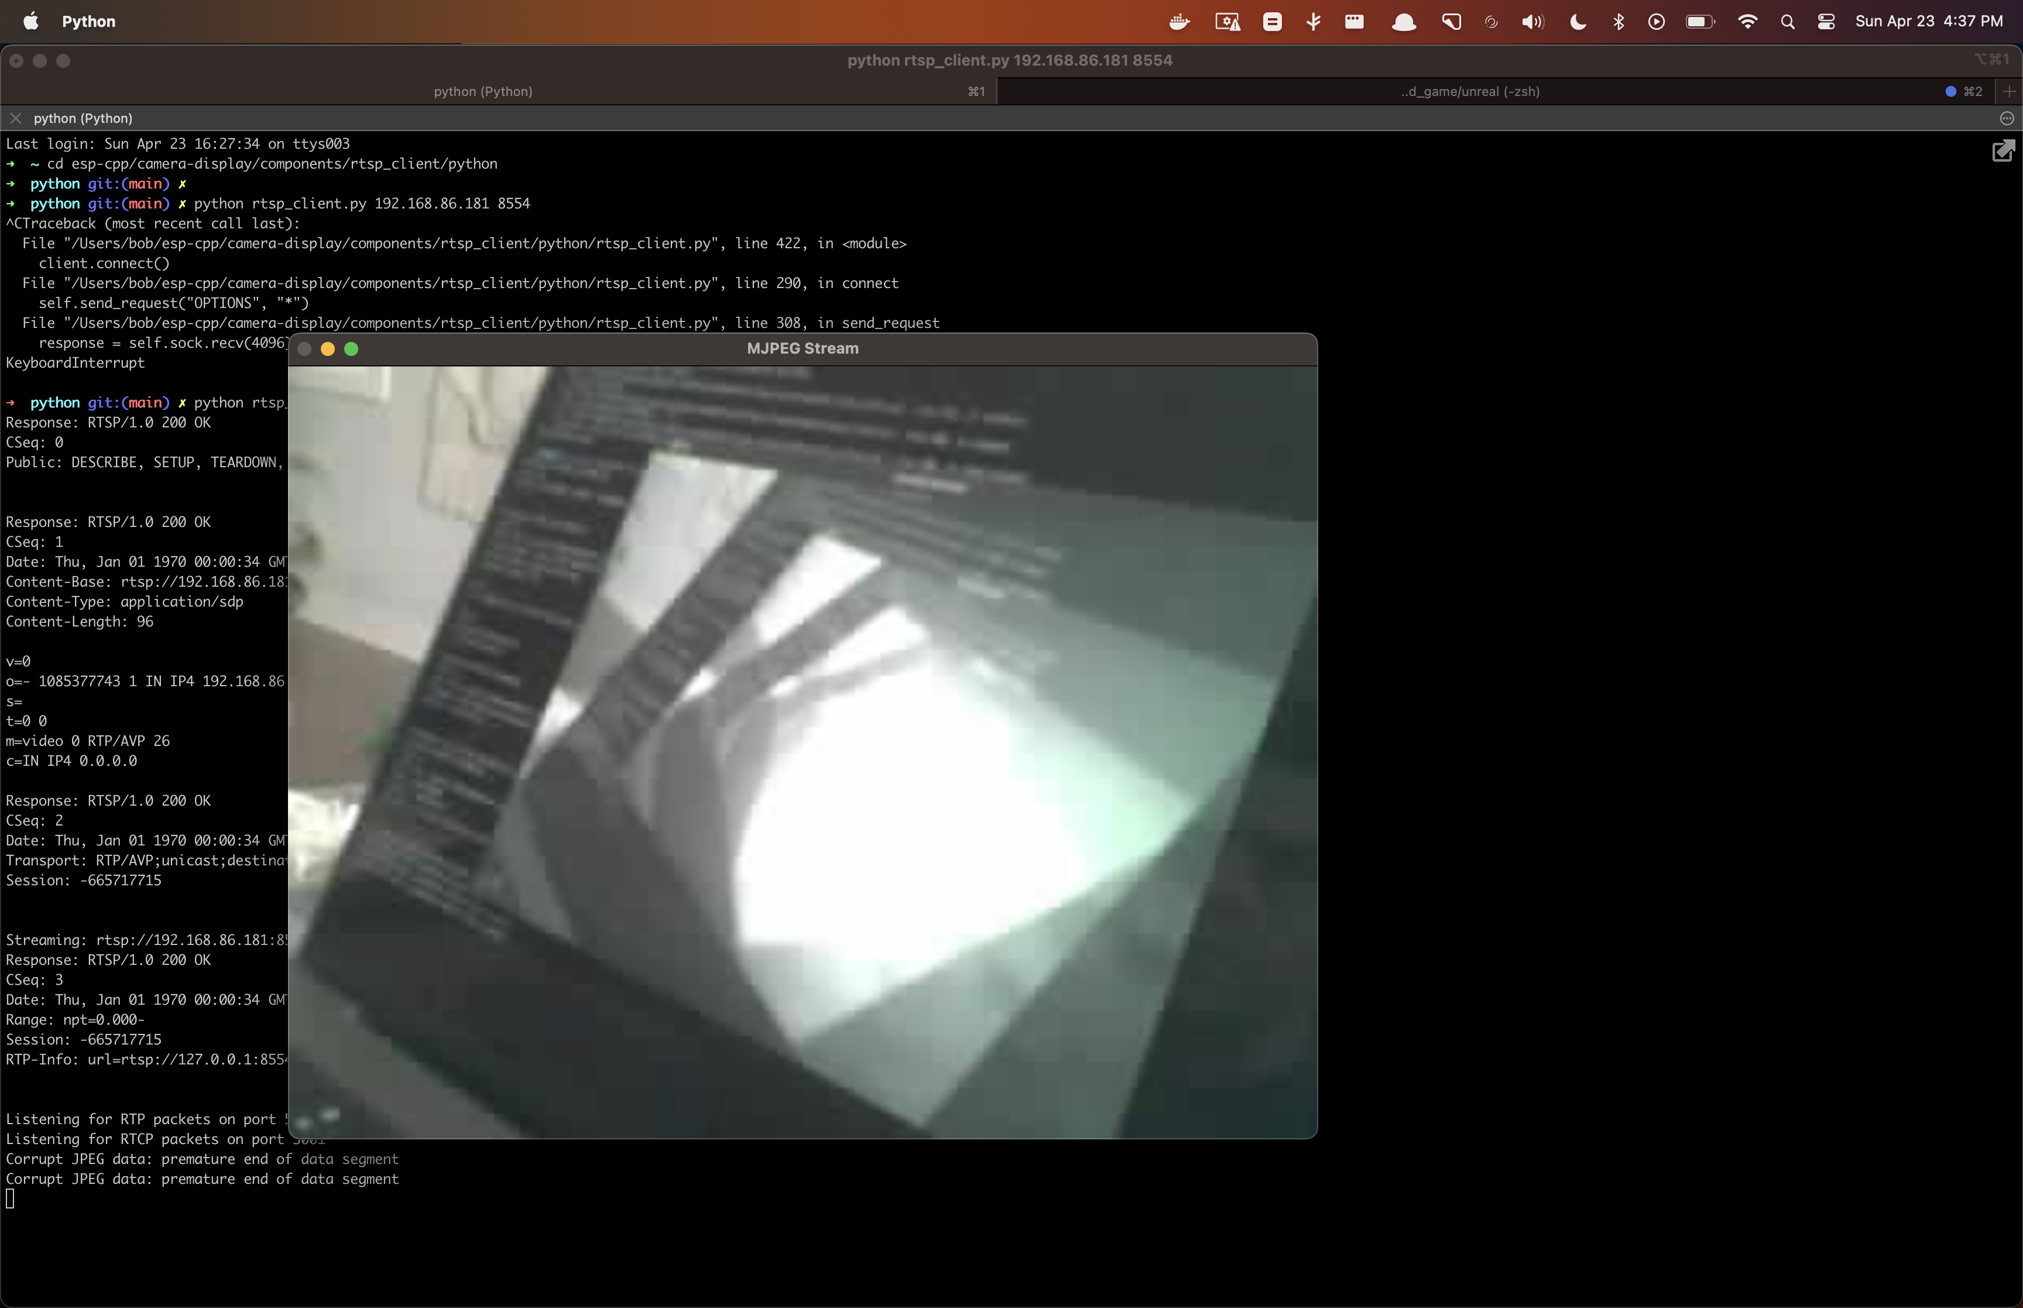Open the Python app menu
This screenshot has height=1308, width=2023.
coord(88,21)
